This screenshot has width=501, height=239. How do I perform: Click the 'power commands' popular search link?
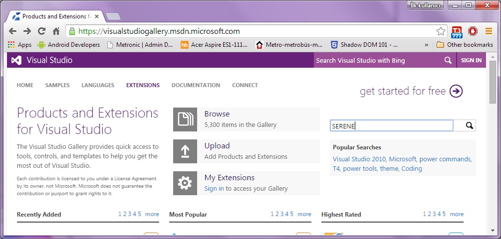(x=446, y=159)
